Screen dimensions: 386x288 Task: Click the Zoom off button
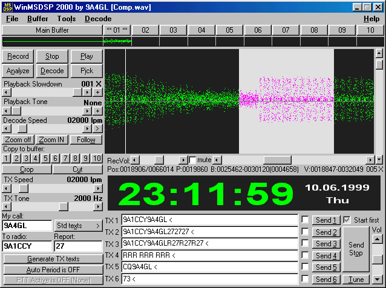click(x=18, y=140)
